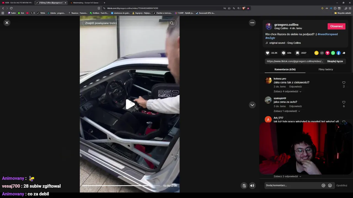Open the Kick bookmark
This screenshot has width=353, height=198.
tap(21, 13)
